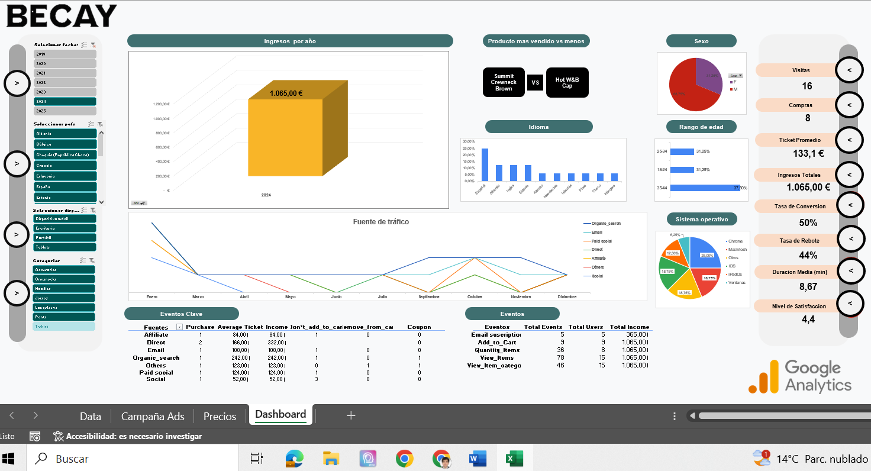The width and height of the screenshot is (871, 471).
Task: Click the round arrow button beside Visitas
Action: click(x=850, y=70)
